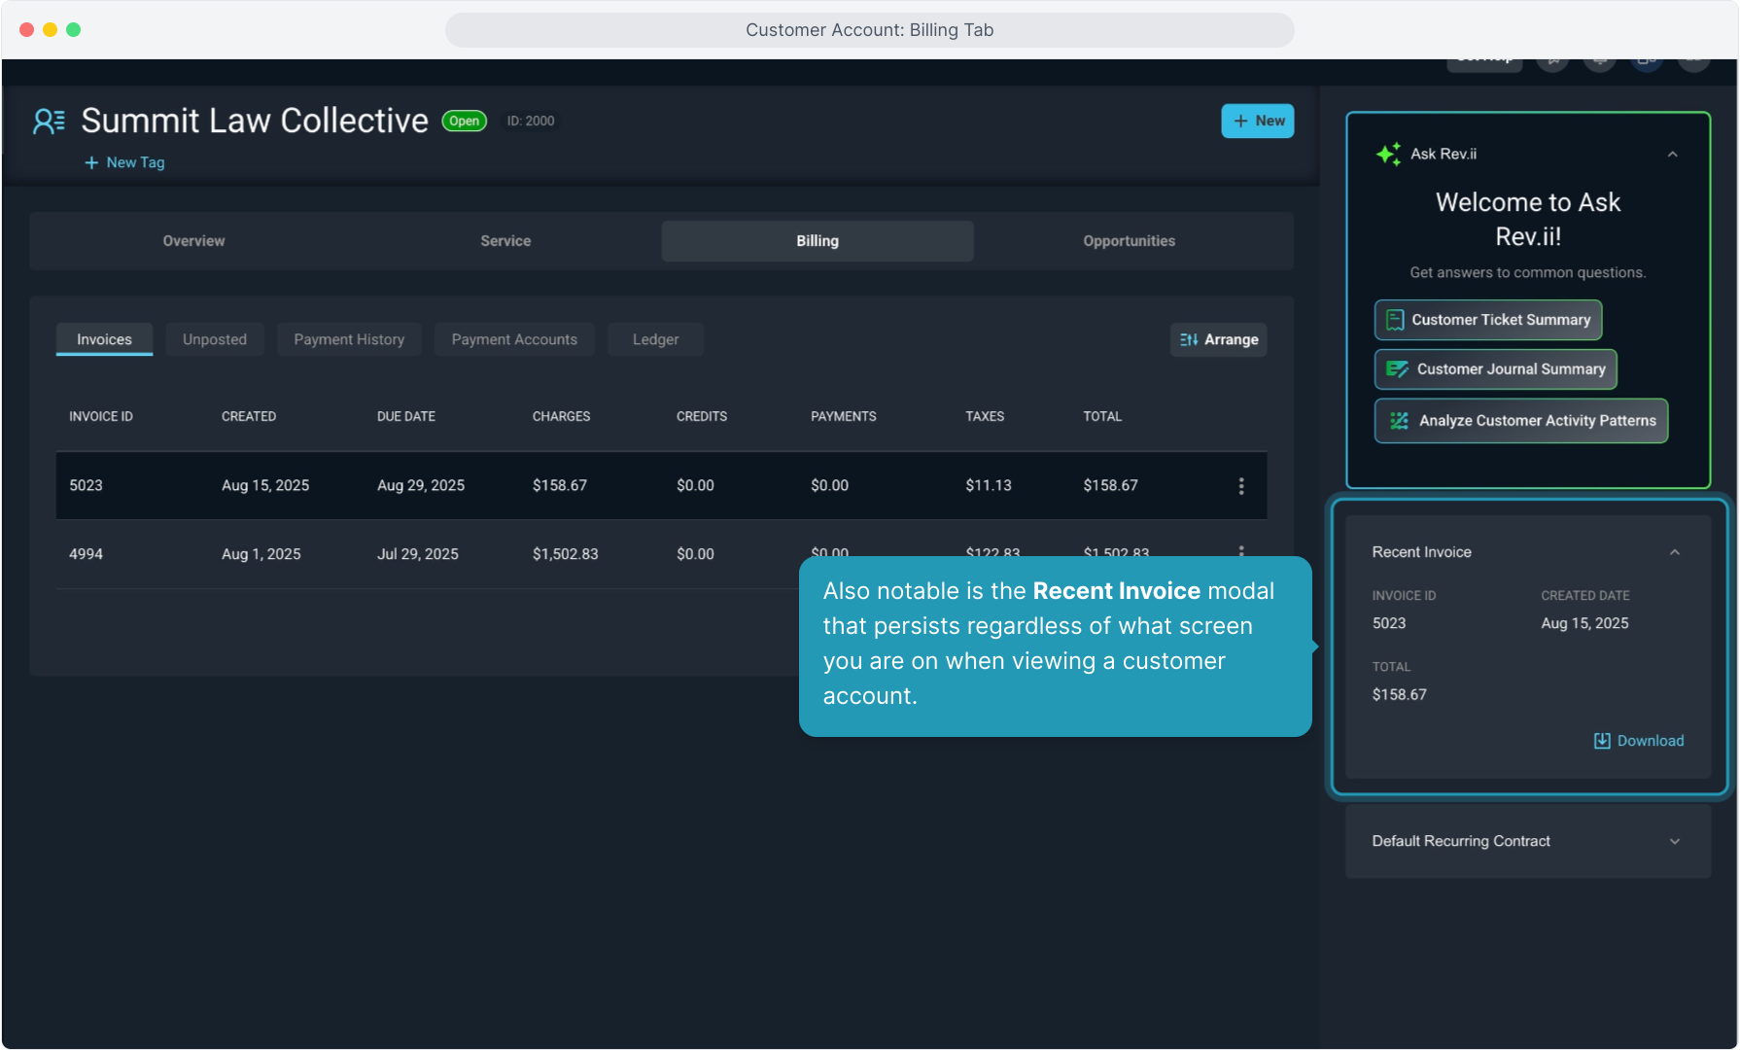Collapse the Recent Invoice panel

[x=1674, y=552]
